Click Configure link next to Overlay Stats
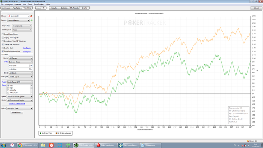This screenshot has height=148, width=263. click(x=27, y=48)
